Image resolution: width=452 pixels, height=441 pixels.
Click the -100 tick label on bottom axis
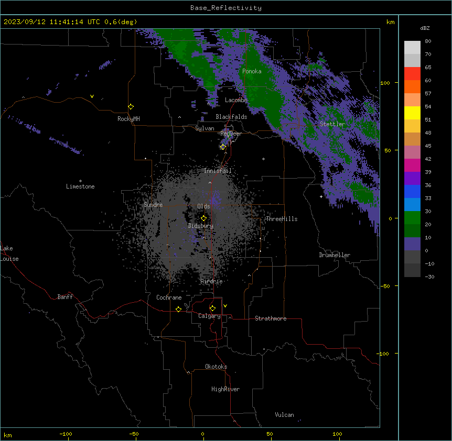66,434
